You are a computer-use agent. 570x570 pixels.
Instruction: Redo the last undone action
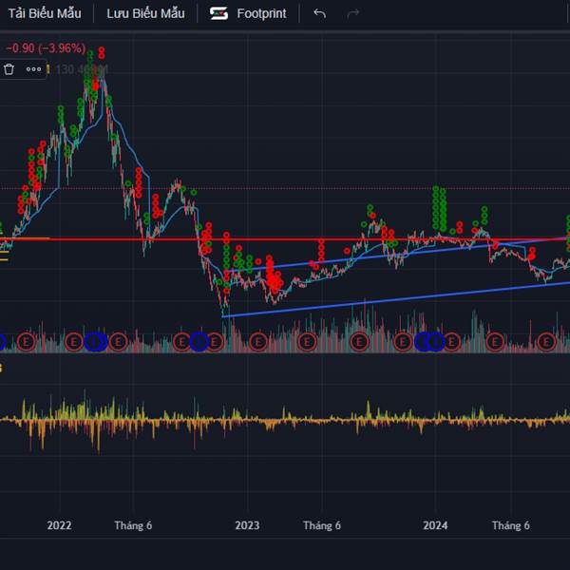[x=353, y=13]
